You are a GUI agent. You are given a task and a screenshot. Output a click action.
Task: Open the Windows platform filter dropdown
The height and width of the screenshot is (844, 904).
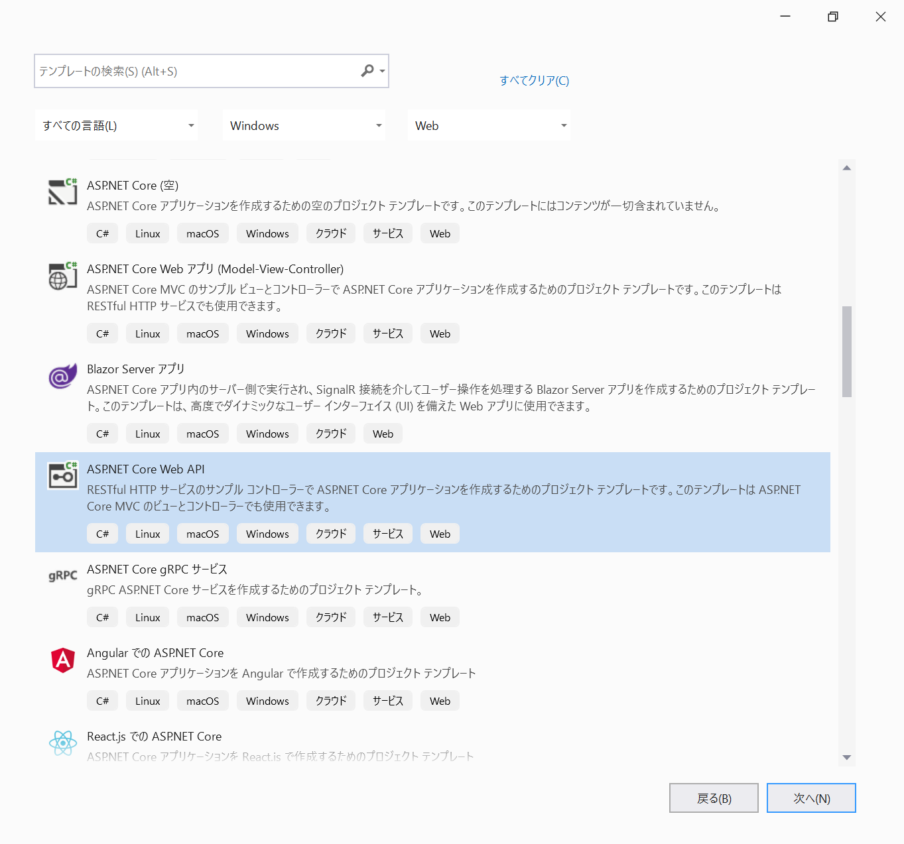click(304, 125)
